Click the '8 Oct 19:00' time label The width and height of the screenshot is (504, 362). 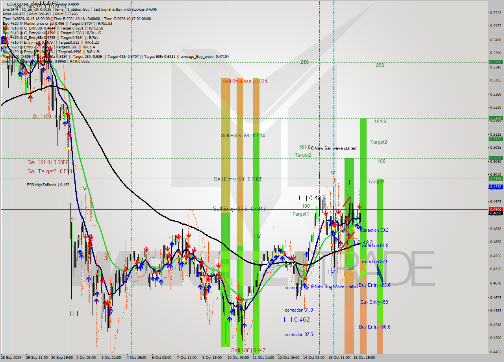[x=212, y=358]
